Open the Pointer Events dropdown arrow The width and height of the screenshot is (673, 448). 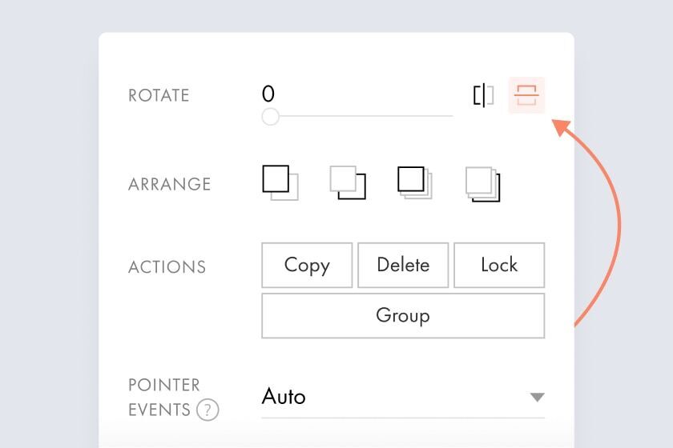tap(537, 397)
